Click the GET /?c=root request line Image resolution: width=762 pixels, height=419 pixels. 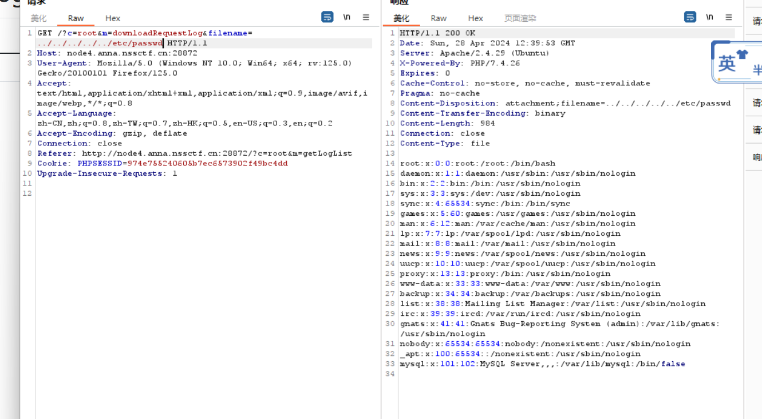coord(145,33)
